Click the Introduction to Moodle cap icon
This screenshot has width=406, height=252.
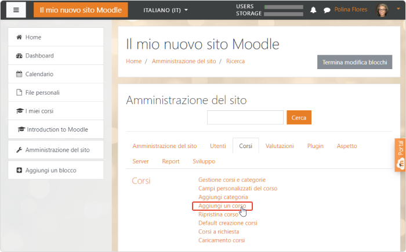[21, 129]
